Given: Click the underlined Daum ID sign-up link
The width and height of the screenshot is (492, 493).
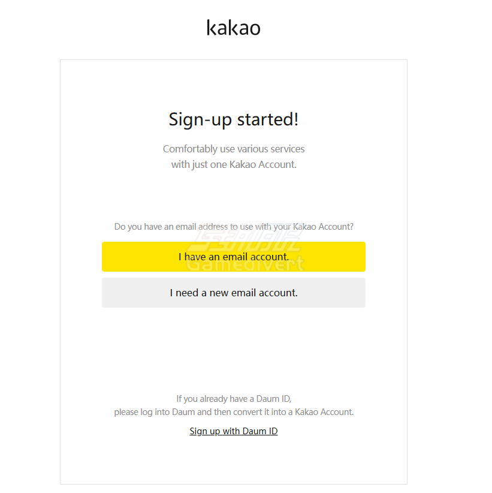Looking at the screenshot, I should (x=233, y=431).
